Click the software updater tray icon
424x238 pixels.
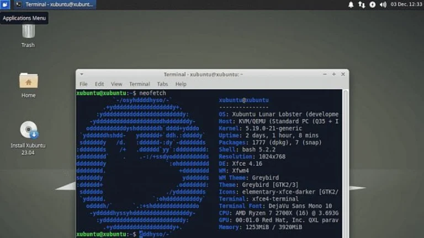372,4
